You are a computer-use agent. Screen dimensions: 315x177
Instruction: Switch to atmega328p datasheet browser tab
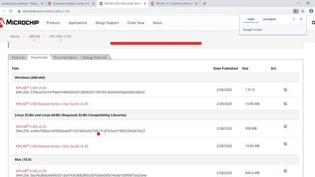click(x=20, y=3)
